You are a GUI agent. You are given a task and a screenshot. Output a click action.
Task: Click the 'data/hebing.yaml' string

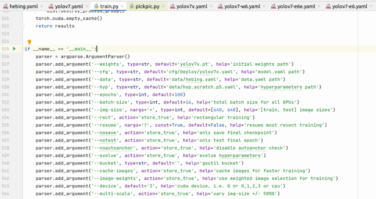[195, 79]
